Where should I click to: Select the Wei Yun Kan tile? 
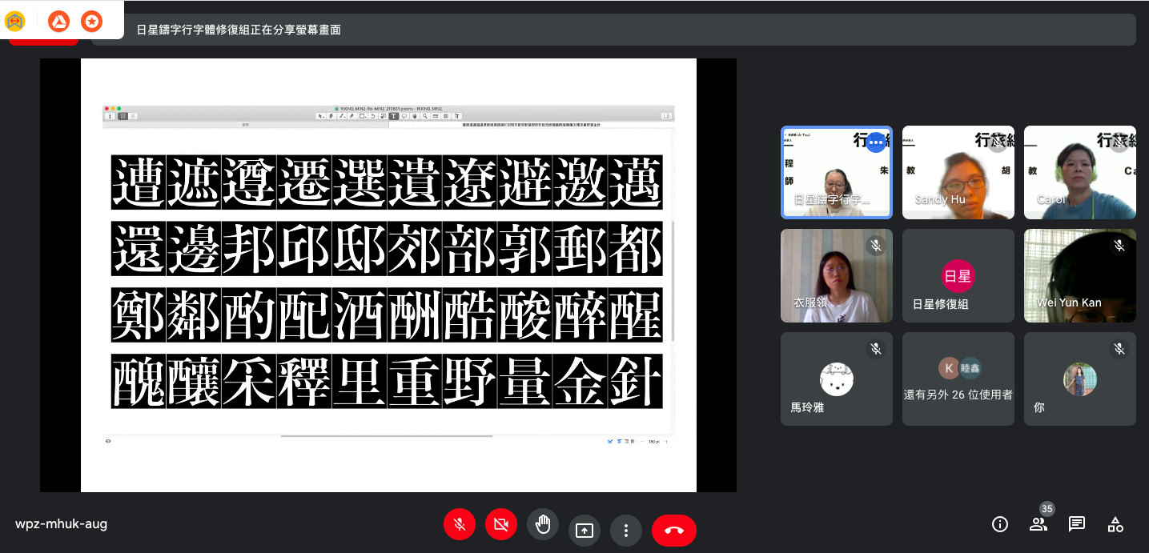1079,276
